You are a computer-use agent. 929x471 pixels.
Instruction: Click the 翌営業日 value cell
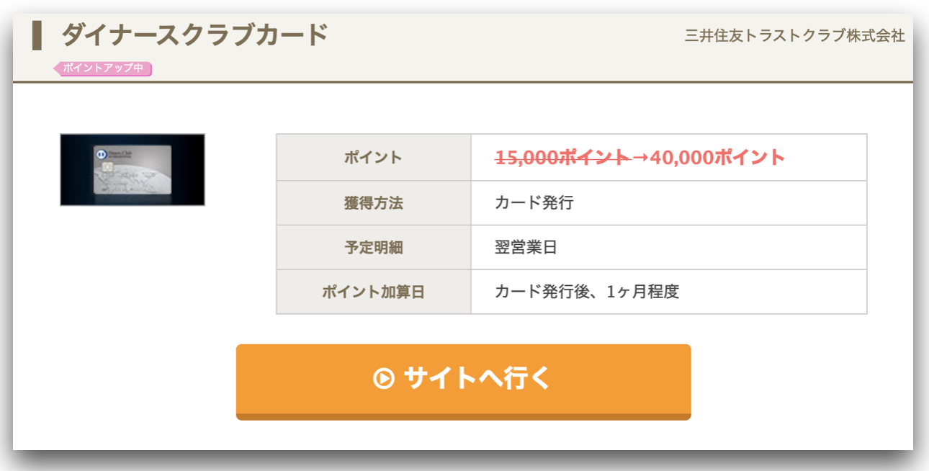point(669,248)
